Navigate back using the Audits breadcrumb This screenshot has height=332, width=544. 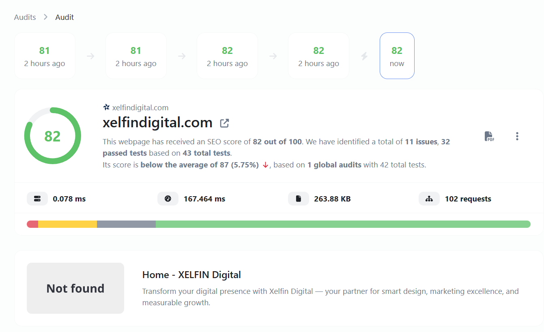tap(25, 17)
